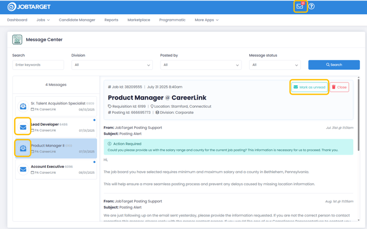Click unread envelope icon for Lead Developer
This screenshot has width=367, height=229.
point(23,127)
